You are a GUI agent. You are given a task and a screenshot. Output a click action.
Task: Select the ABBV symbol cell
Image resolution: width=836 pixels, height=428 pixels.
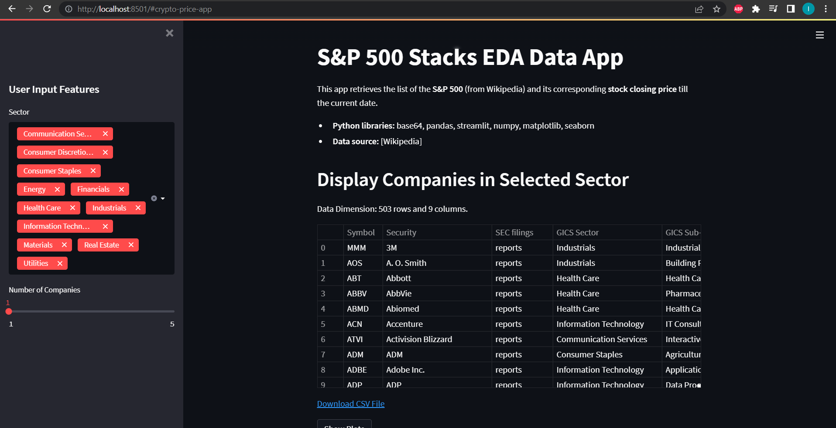pos(363,293)
